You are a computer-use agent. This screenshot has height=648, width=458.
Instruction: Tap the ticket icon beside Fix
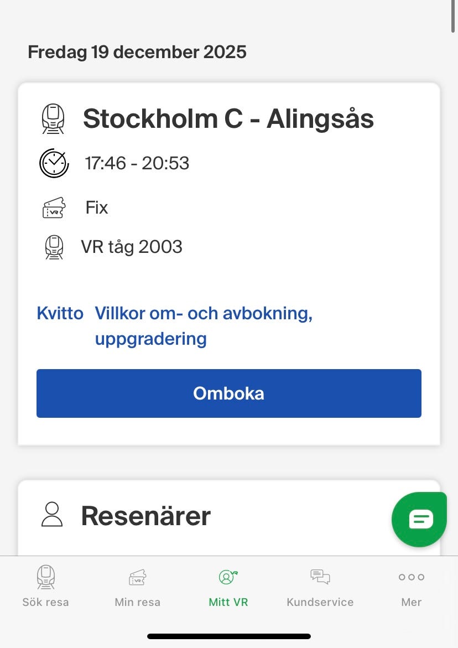(54, 208)
